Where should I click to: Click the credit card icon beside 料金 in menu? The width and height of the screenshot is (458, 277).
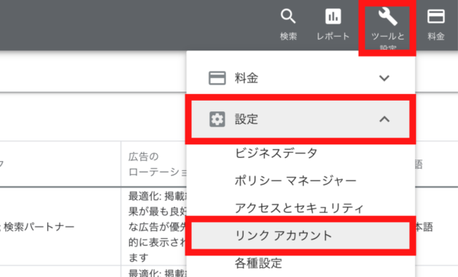[x=217, y=78]
